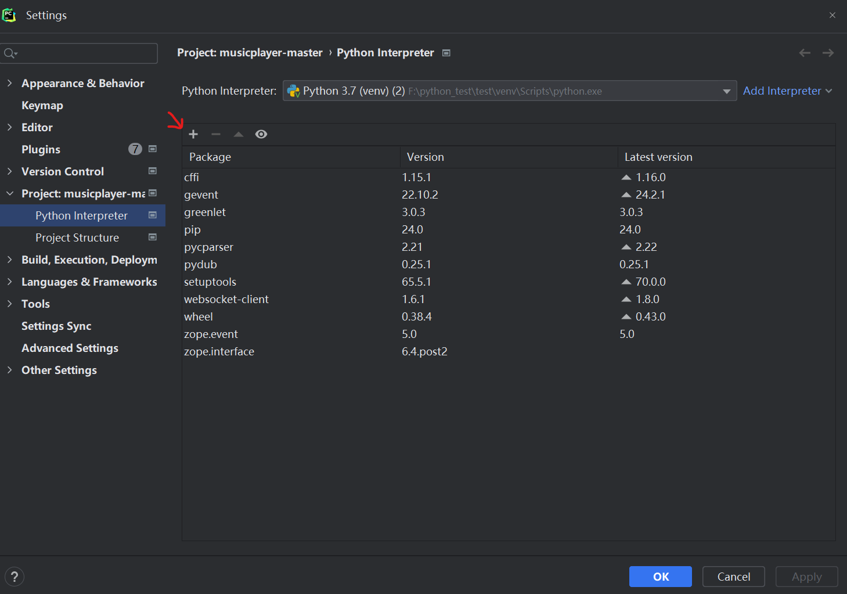Click project-level icon on Plugins row
This screenshot has height=594, width=847.
(x=153, y=149)
